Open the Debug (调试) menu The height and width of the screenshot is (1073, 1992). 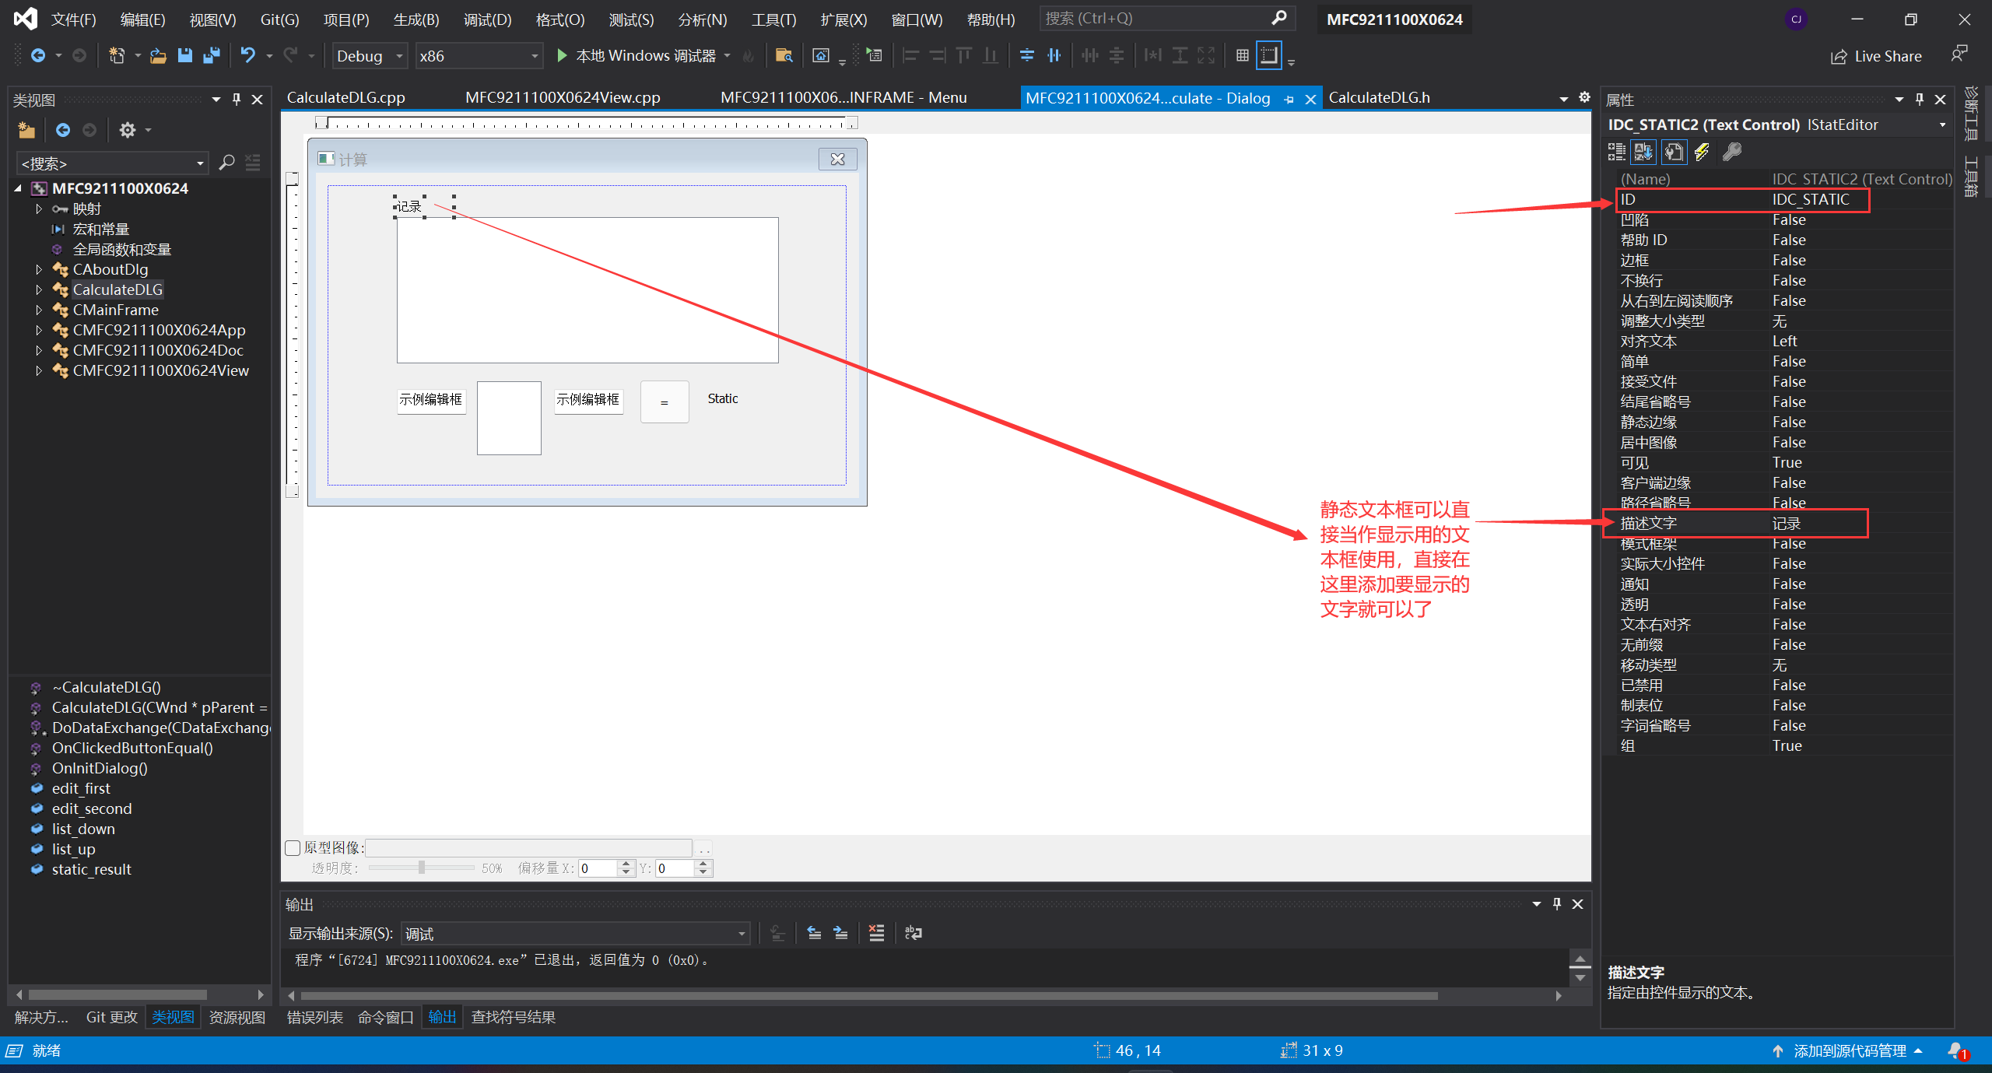487,19
